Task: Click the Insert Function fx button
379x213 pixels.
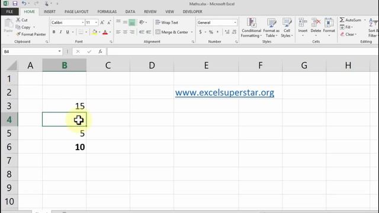Action: [x=100, y=51]
